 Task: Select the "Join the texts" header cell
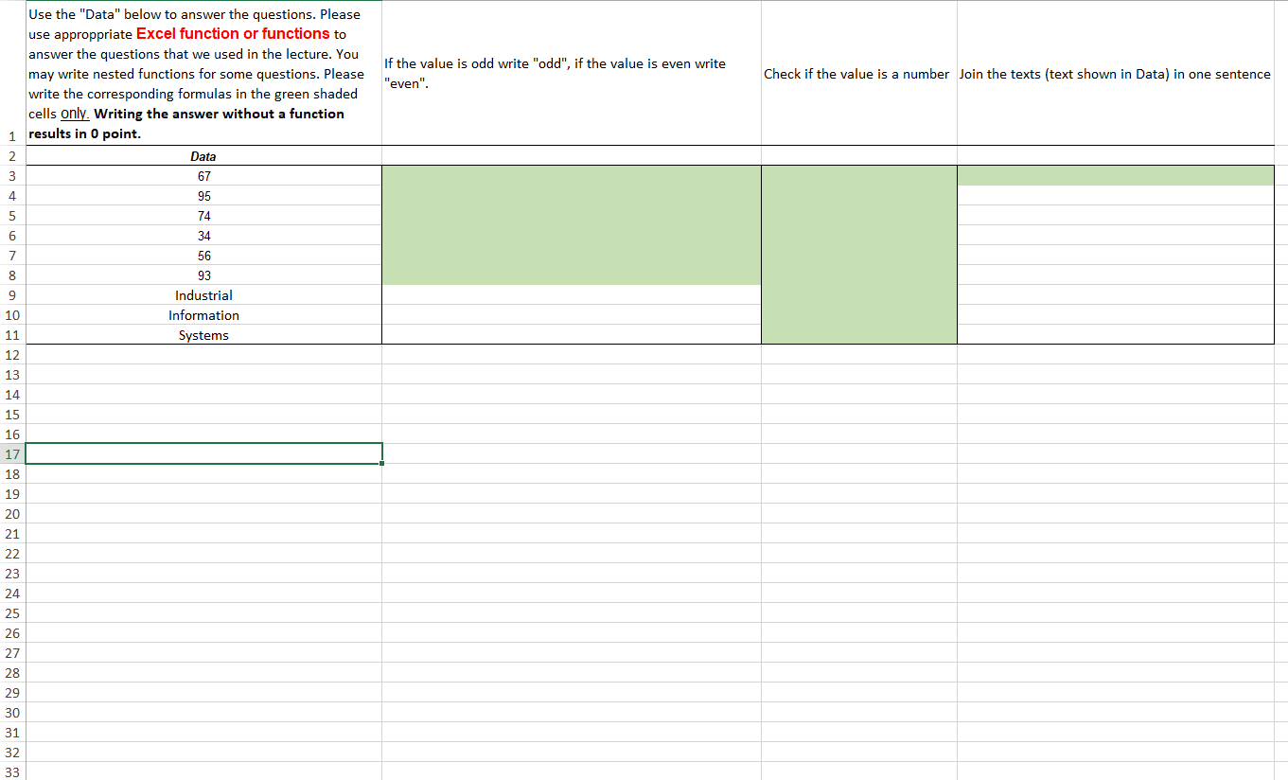pos(1116,73)
